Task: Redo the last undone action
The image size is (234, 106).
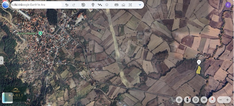Action: coord(74,5)
